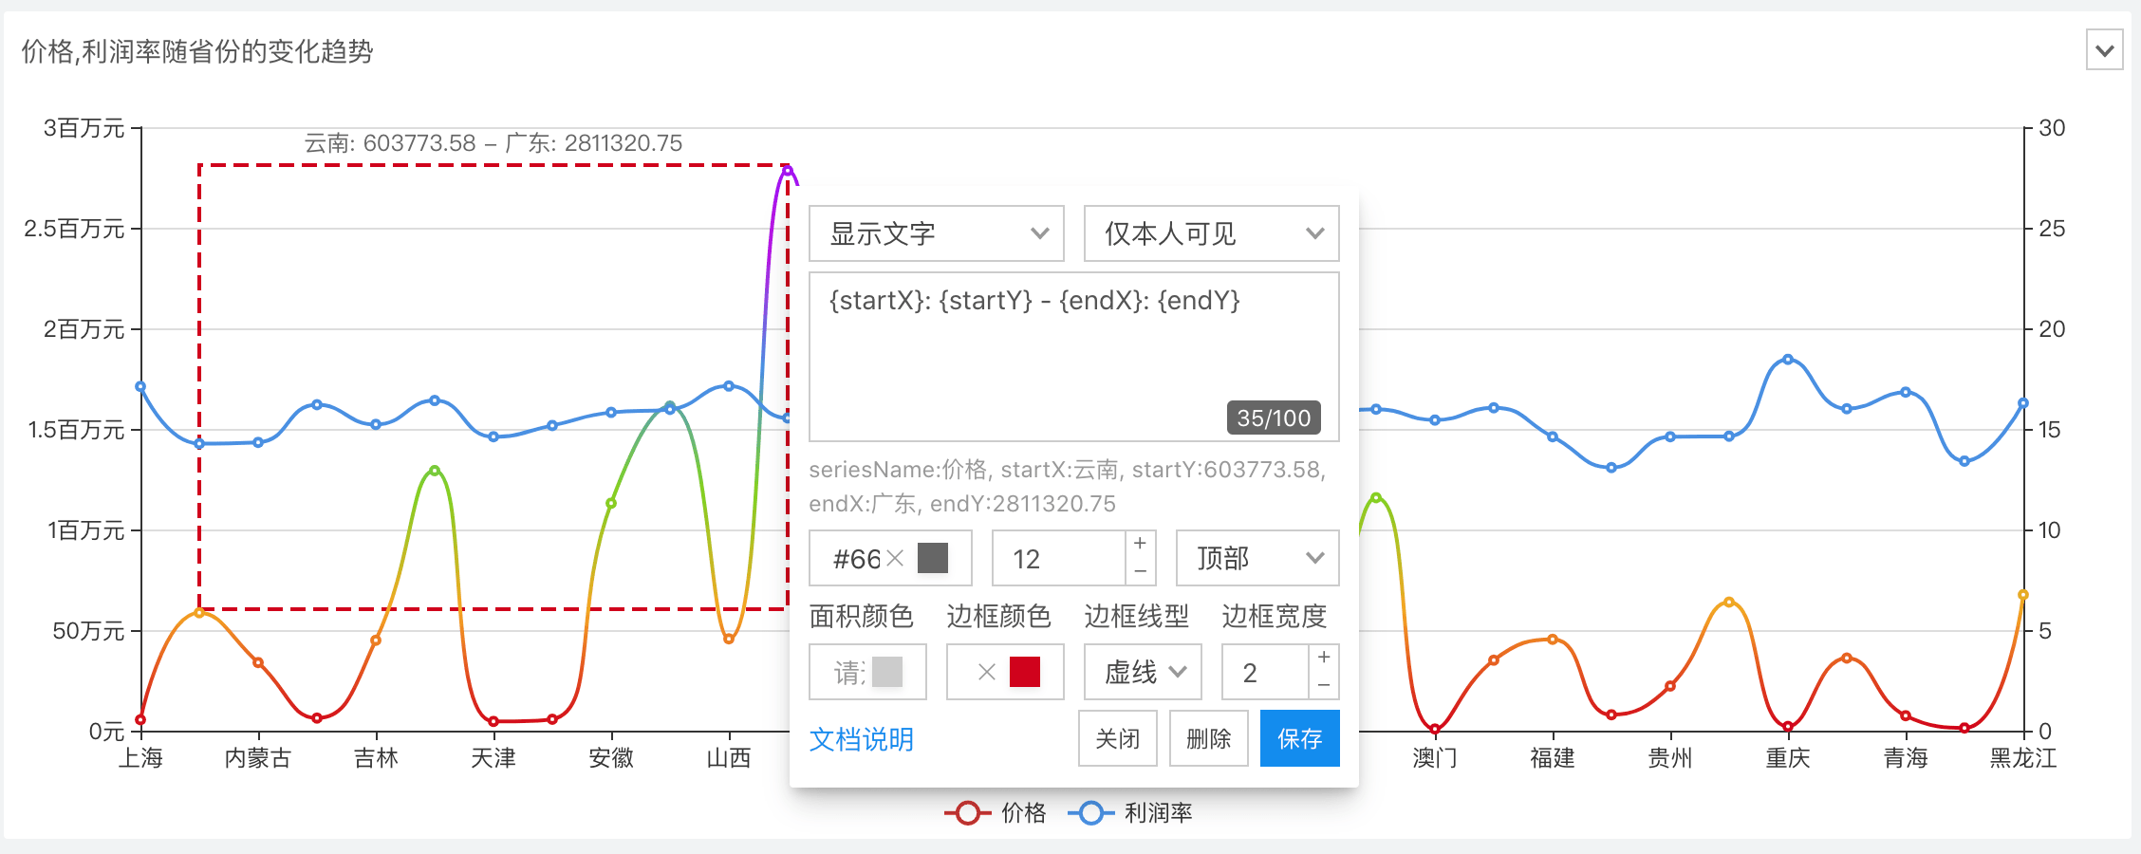Screen dimensions: 2141x854
Task: Open the 文档说明 documentation link
Action: 861,739
